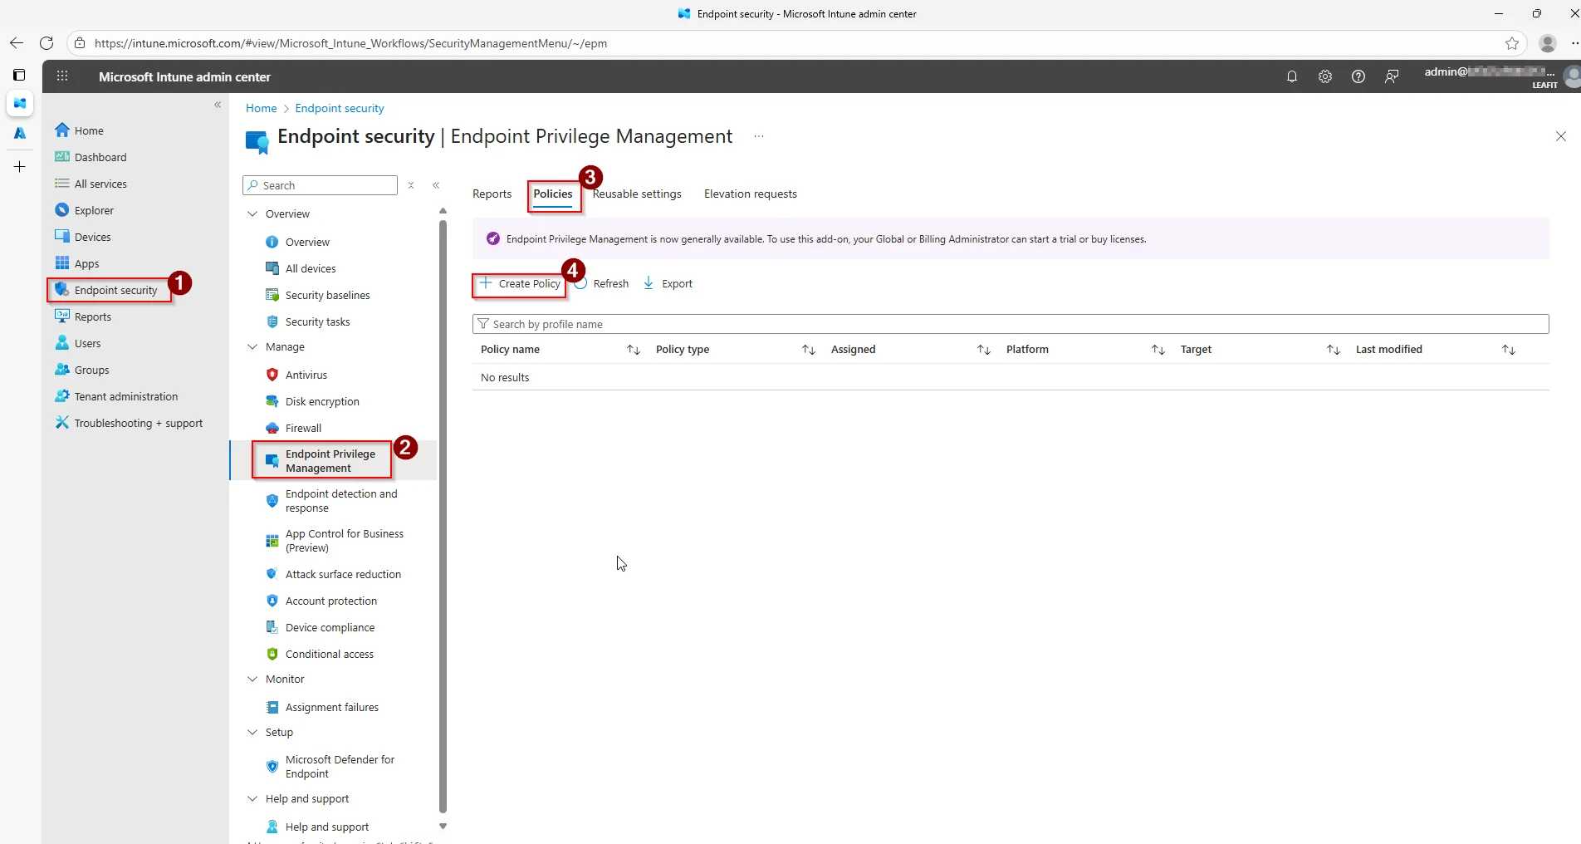Open Conditional access menu item
Screen dimensions: 1581x844
[330, 654]
